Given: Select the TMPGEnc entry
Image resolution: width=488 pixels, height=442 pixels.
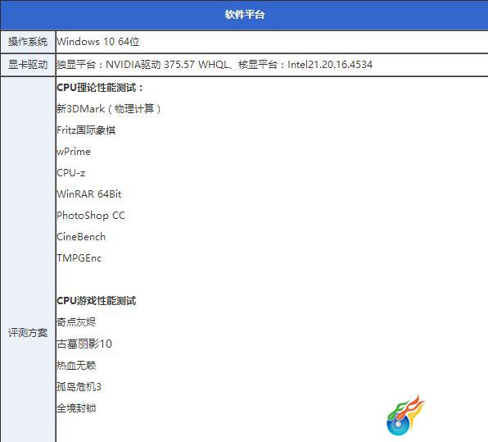Looking at the screenshot, I should [79, 258].
